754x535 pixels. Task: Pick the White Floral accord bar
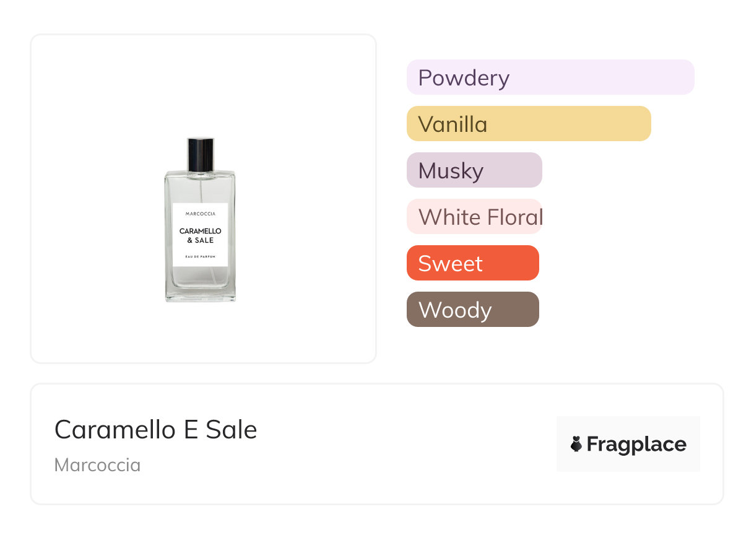coord(474,217)
